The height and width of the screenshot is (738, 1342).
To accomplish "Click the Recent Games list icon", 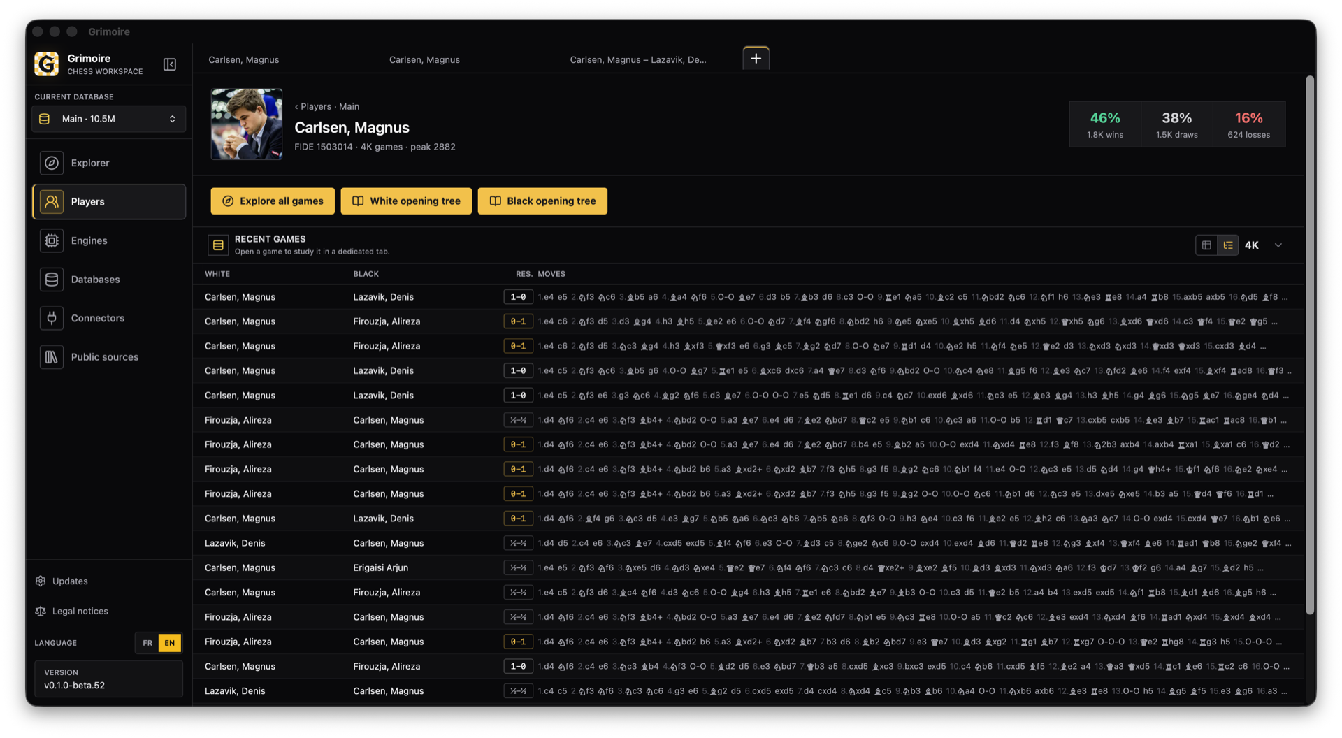I will pos(218,245).
